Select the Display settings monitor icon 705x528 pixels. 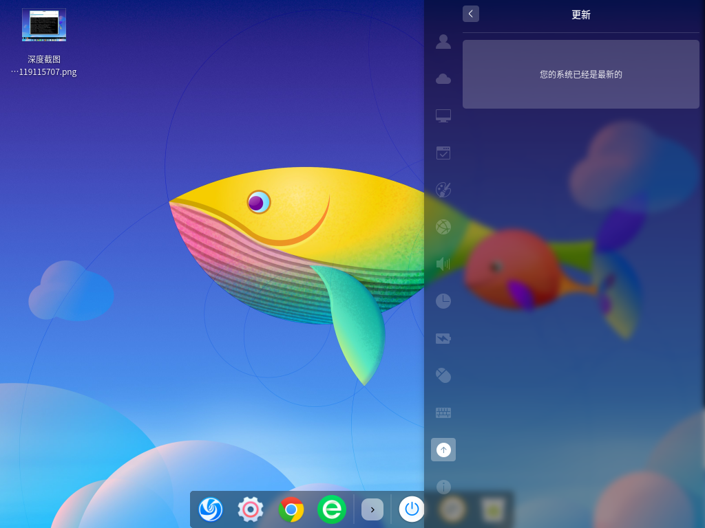click(x=443, y=115)
